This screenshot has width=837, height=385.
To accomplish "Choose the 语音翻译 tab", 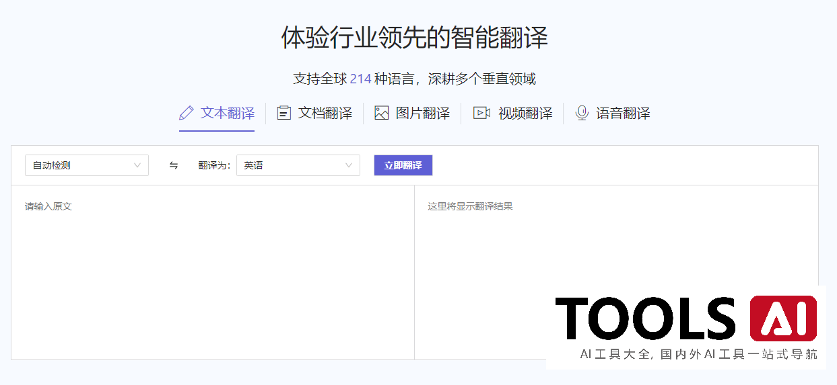I will tap(613, 113).
